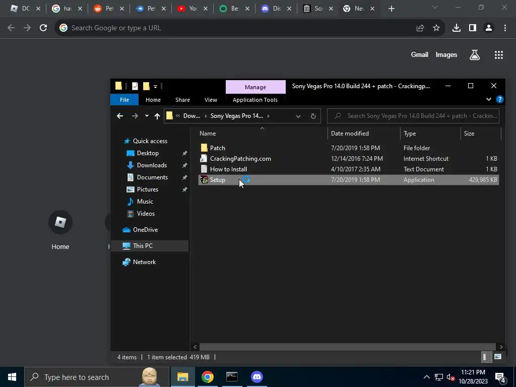
Task: Click the Home Roblox shortcut tile
Action: 60,230
